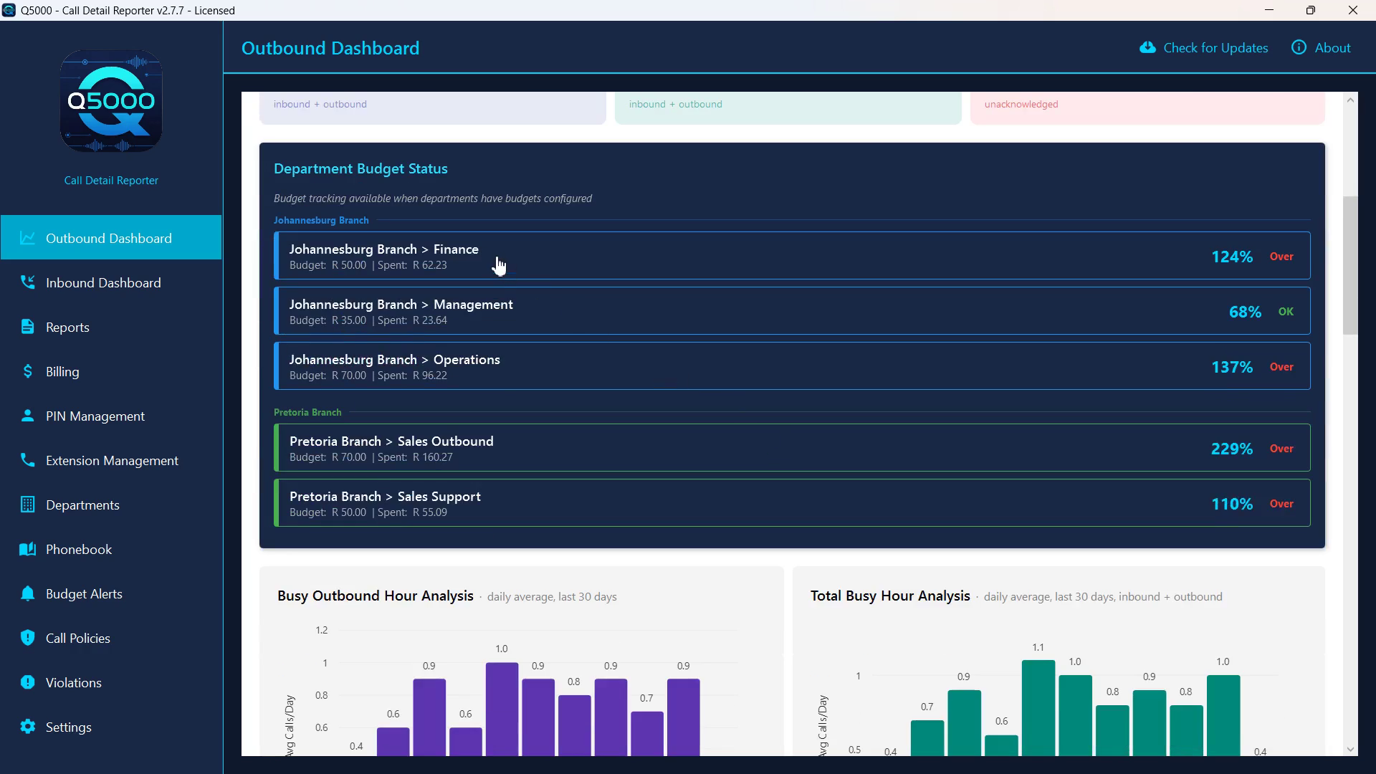Screen dimensions: 1376x774
Task: Click the Inbound Dashboard phone icon
Action: (x=27, y=282)
